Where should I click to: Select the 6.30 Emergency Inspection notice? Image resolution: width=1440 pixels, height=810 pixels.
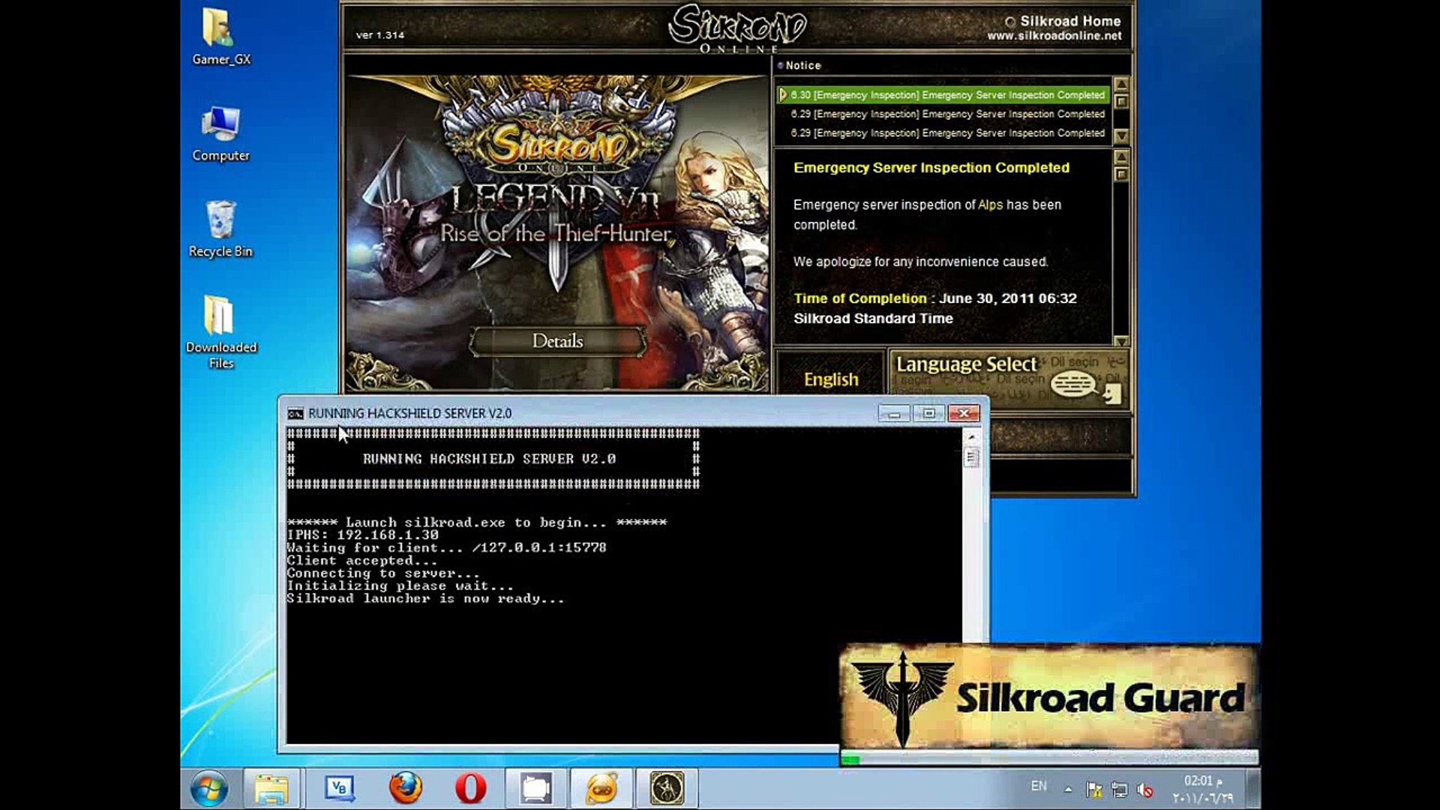click(943, 95)
